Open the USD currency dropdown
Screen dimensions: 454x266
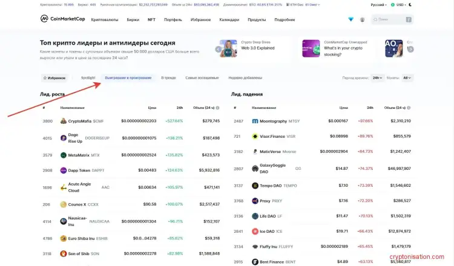tap(398, 5)
